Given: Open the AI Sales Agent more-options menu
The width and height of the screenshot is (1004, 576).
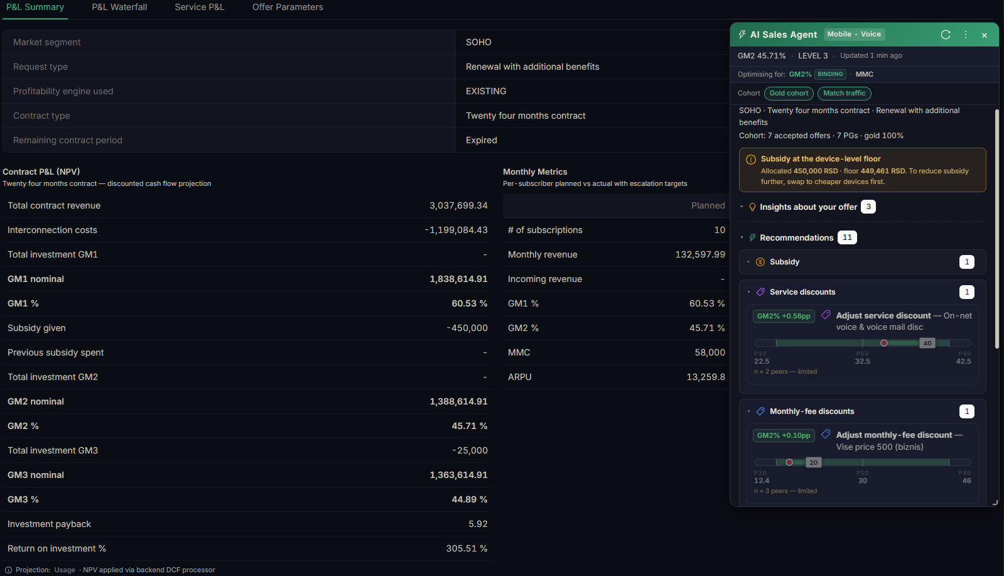Looking at the screenshot, I should click(966, 35).
